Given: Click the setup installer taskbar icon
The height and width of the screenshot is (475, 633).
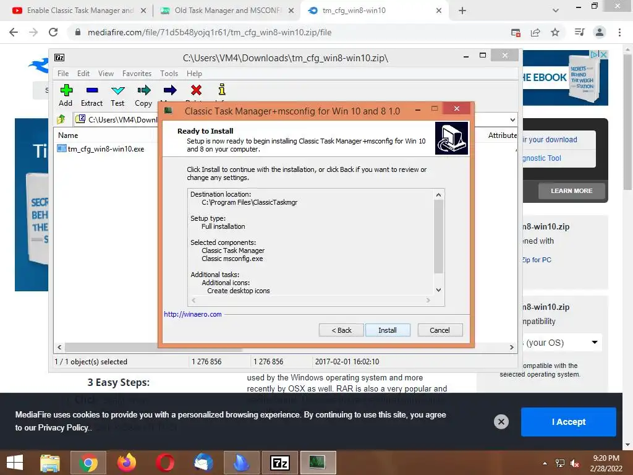Looking at the screenshot, I should click(318, 463).
